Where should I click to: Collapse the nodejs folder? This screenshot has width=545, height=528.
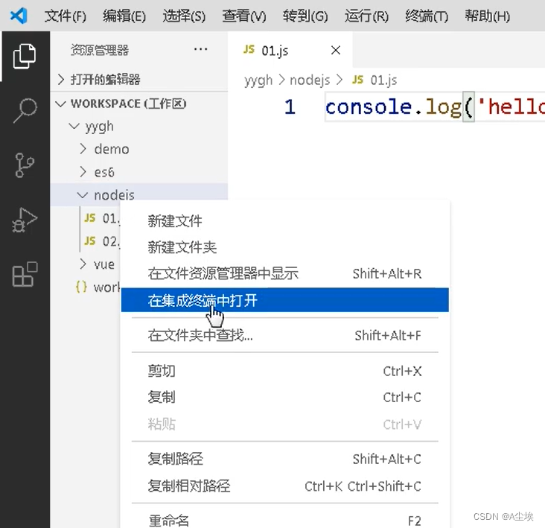pyautogui.click(x=139, y=194)
